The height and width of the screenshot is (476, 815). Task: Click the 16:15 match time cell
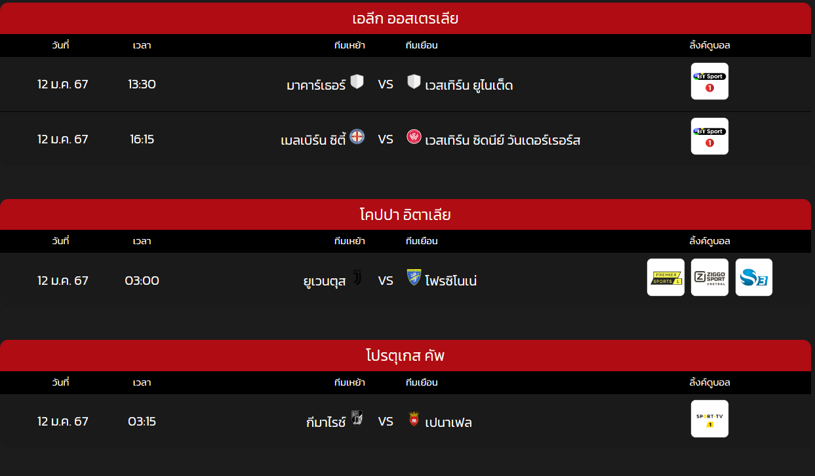(142, 139)
